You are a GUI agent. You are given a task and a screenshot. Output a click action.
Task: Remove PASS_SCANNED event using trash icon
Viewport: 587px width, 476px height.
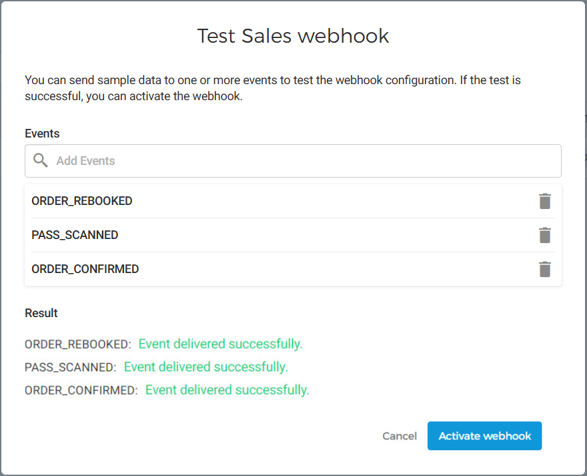click(x=545, y=235)
